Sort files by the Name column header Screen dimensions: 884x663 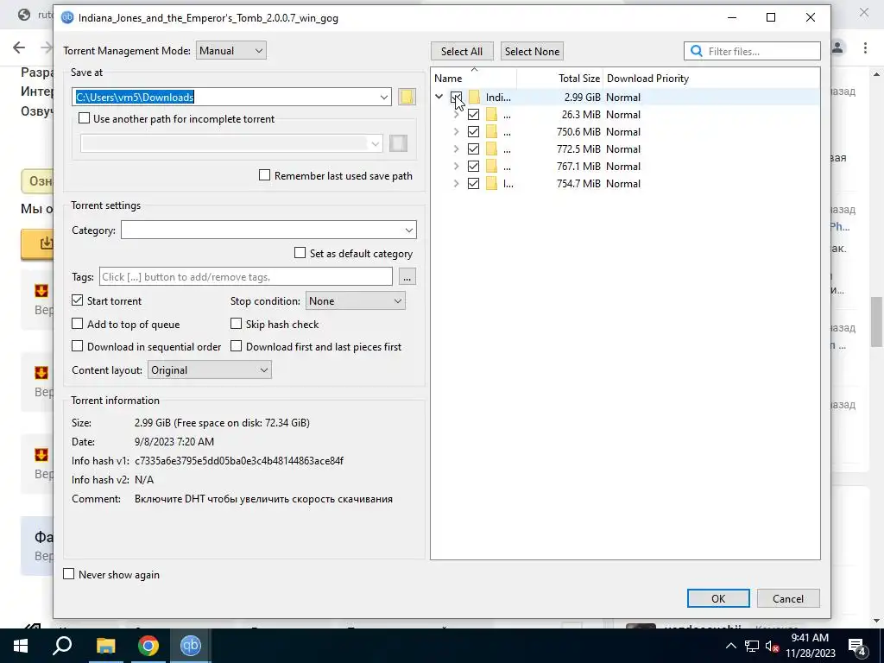tap(474, 79)
